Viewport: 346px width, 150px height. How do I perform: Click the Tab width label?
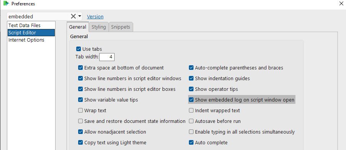pyautogui.click(x=87, y=57)
